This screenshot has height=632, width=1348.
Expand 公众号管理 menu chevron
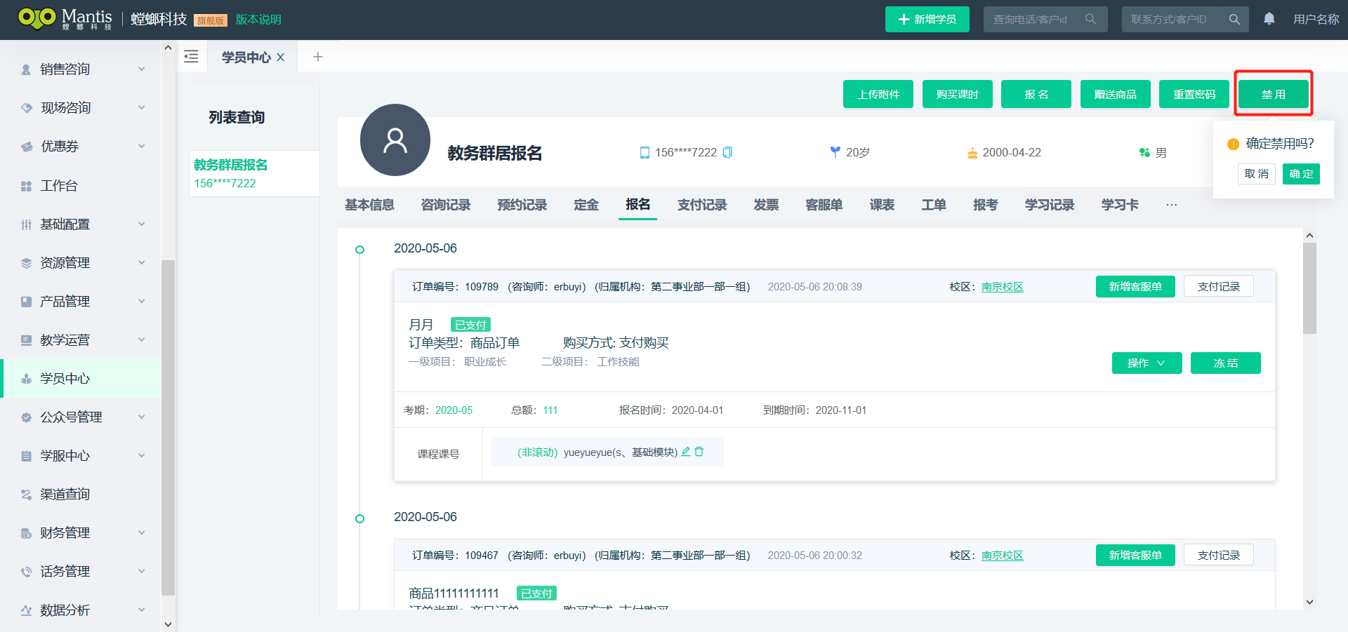(x=141, y=417)
